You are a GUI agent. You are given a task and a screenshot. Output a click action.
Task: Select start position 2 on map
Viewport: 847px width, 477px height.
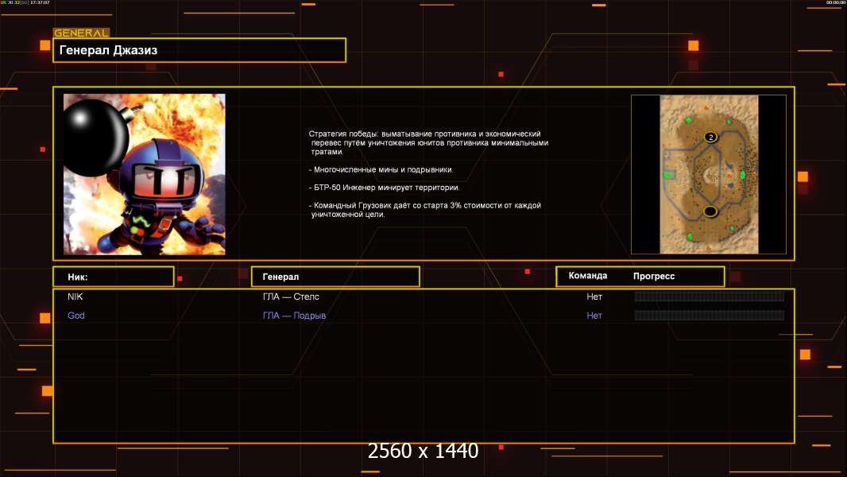(710, 137)
